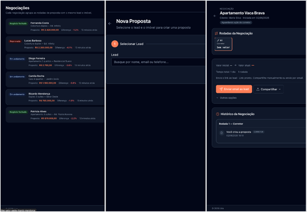Image resolution: width=307 pixels, height=212 pixels.
Task: Open Diego Ferreira negotiation card
Action: click(x=55, y=62)
